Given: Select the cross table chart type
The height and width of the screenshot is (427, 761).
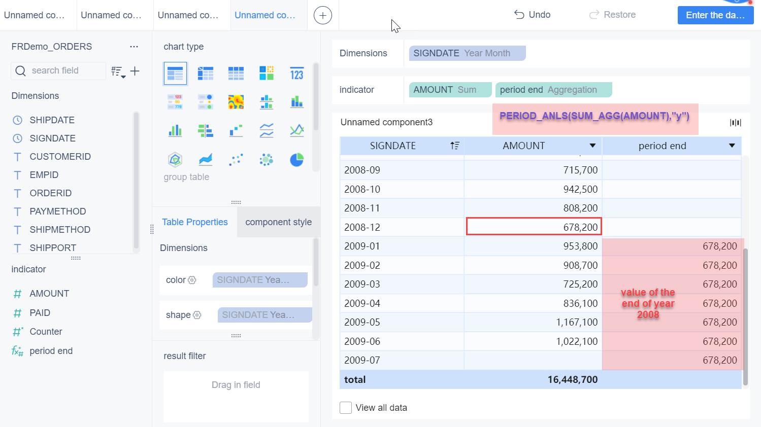Looking at the screenshot, I should 205,74.
